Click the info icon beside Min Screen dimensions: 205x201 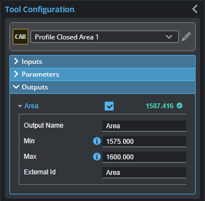click(x=97, y=141)
